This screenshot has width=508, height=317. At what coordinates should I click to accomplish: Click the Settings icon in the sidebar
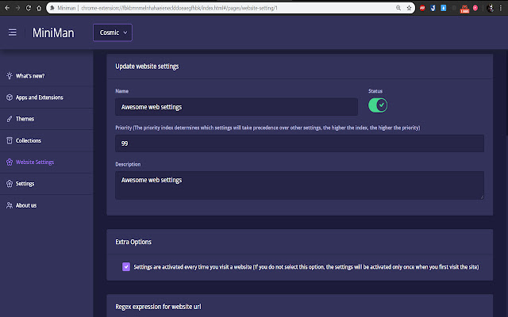pos(9,183)
